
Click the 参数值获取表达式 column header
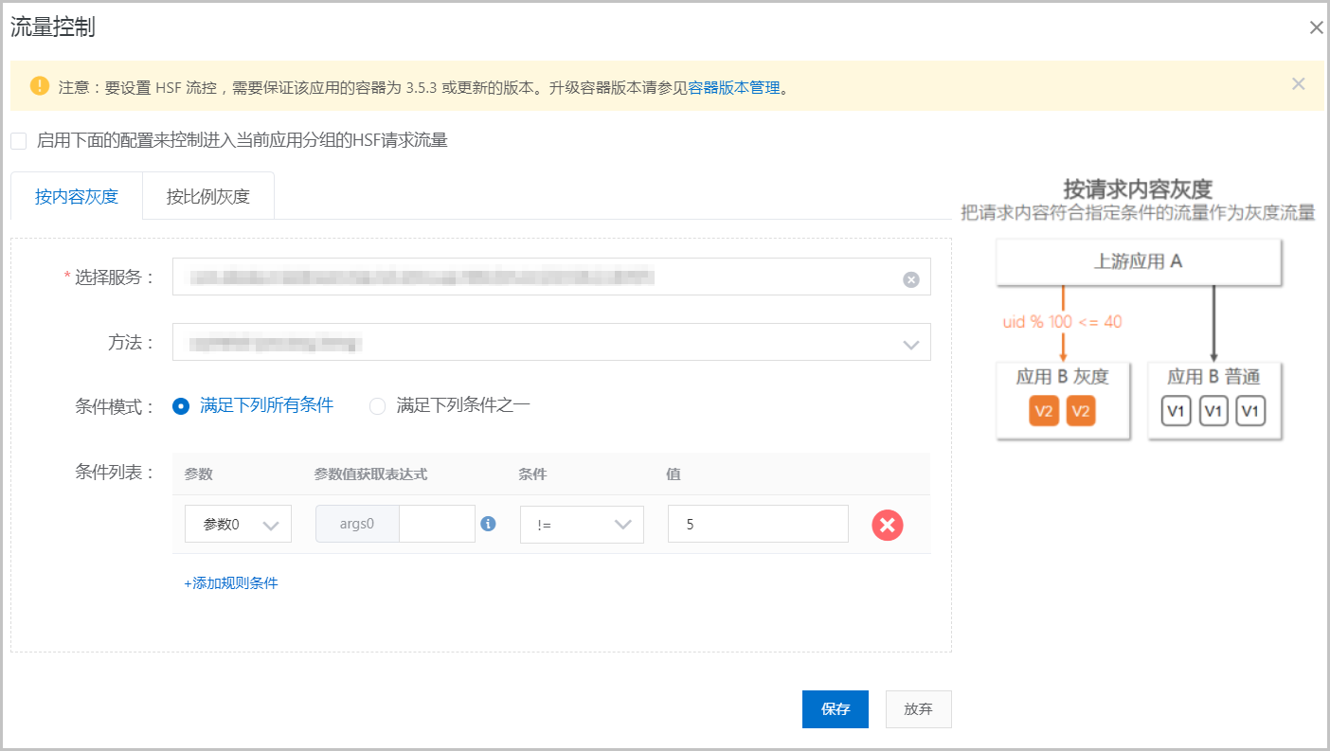pos(370,474)
